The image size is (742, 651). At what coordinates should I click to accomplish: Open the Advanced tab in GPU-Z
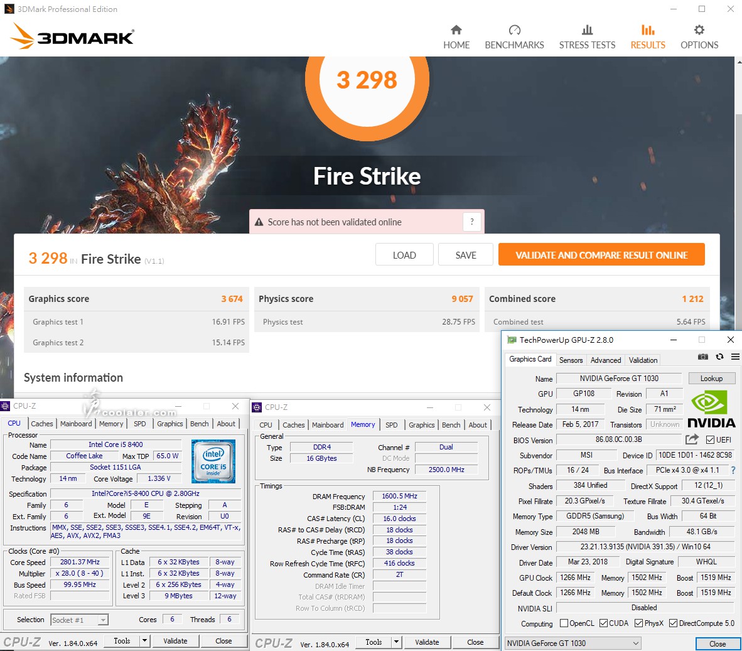[606, 360]
